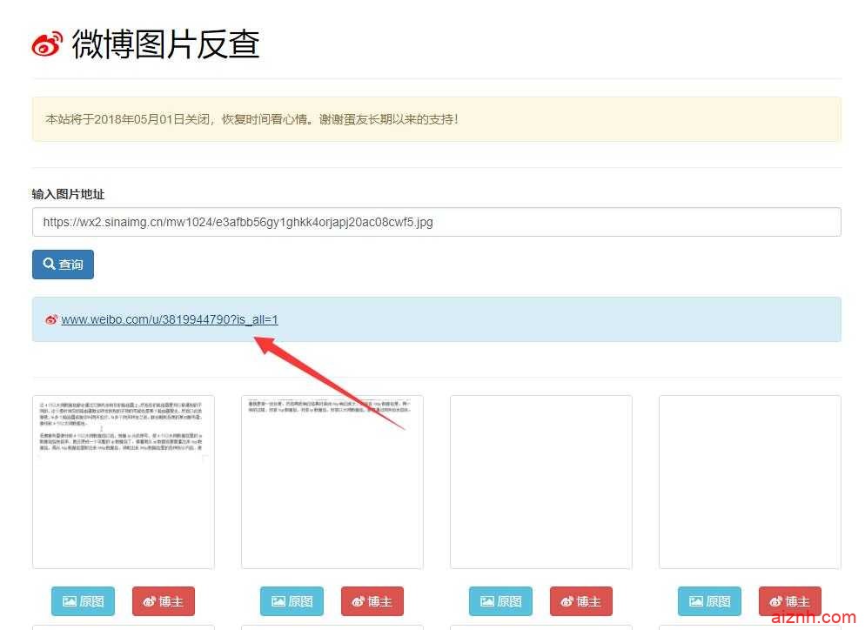Click the fourth 原图 button
Screen dimensions: 865x630
709,601
